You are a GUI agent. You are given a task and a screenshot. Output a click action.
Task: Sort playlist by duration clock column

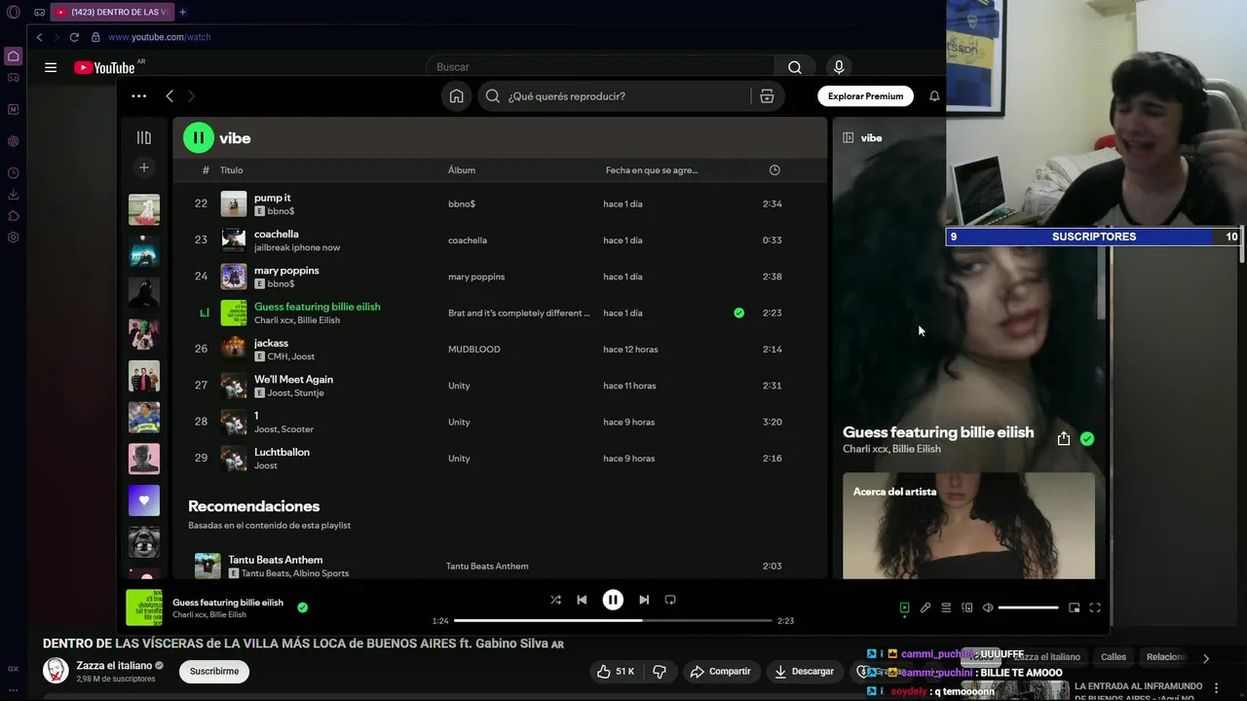[775, 170]
